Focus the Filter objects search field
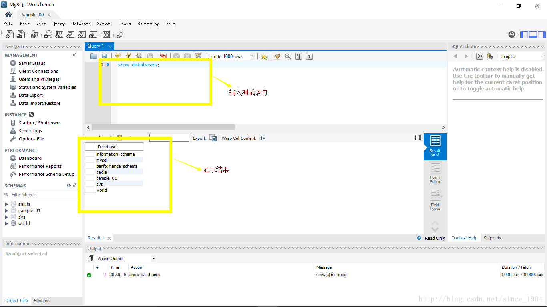The image size is (547, 307). (44, 195)
